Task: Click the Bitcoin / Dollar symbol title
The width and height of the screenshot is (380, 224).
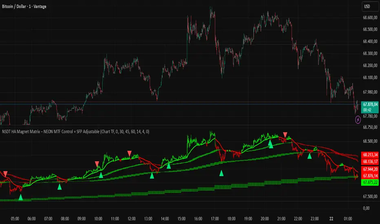Action: [x=24, y=7]
